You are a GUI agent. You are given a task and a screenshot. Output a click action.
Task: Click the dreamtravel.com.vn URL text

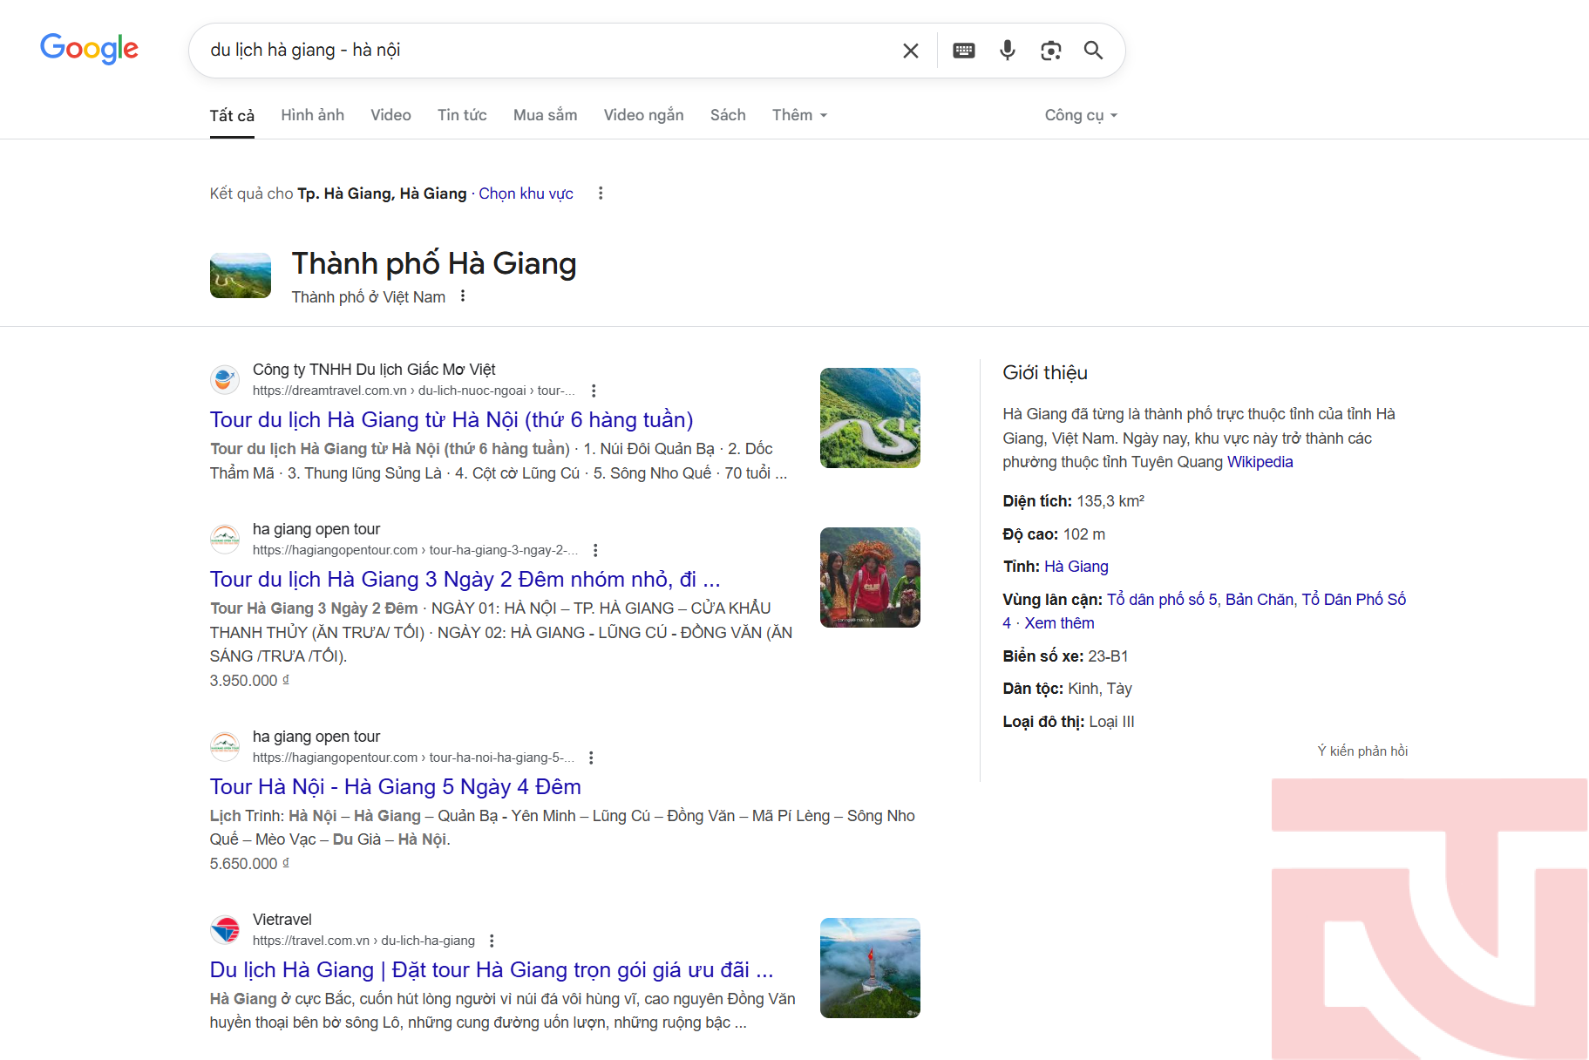pyautogui.click(x=414, y=391)
